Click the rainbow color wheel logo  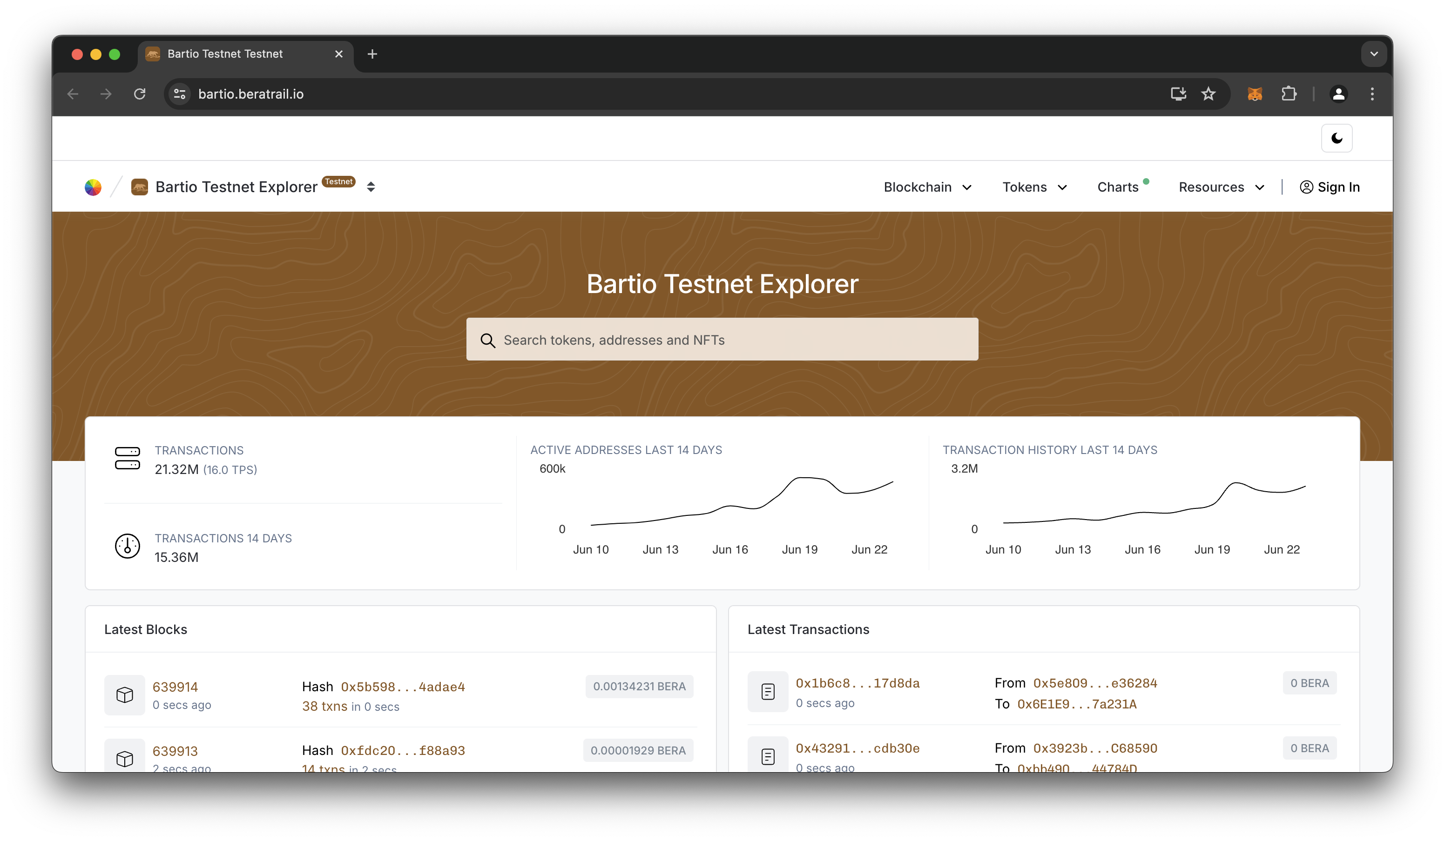(x=93, y=187)
